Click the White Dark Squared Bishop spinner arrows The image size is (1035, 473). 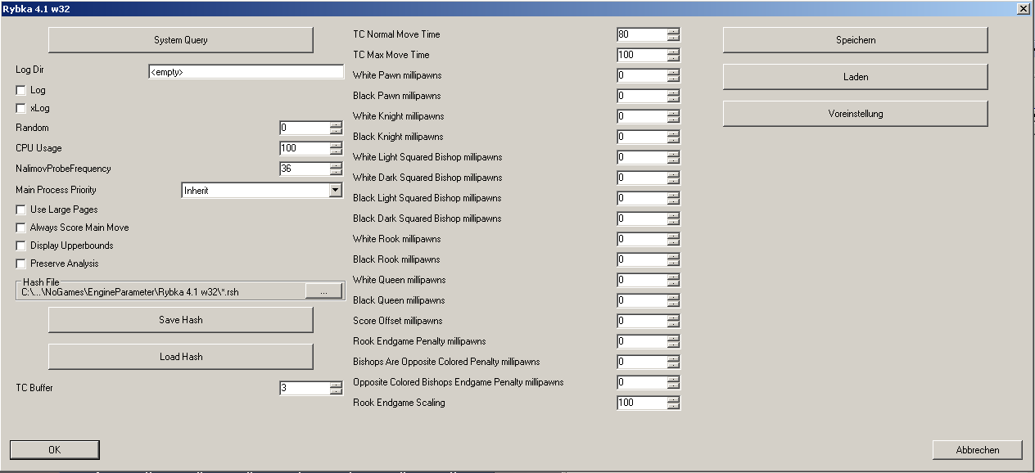click(674, 178)
